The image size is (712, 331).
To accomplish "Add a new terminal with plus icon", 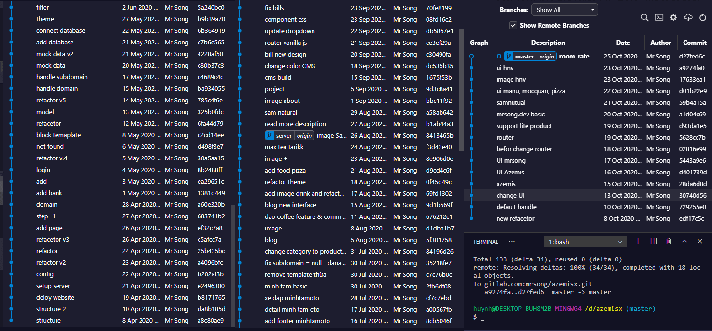I will coord(638,241).
